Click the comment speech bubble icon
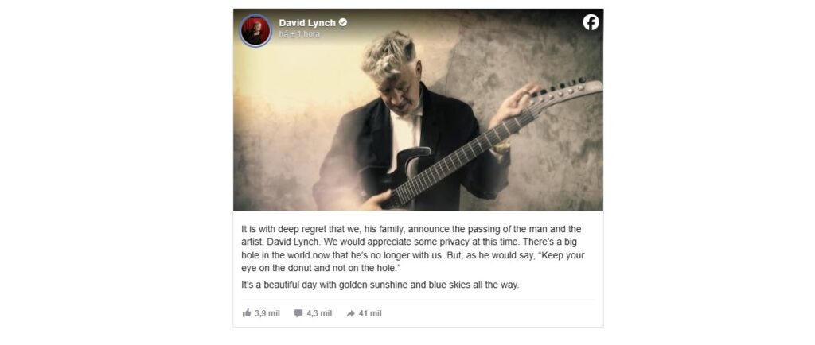The image size is (815, 345). [x=298, y=313]
